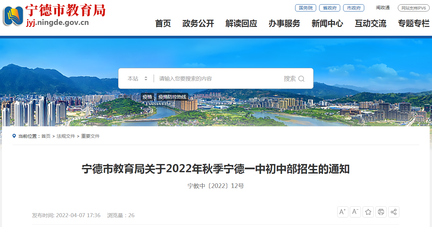Click the 疫情防控热线 hot keyword tag
The width and height of the screenshot is (432, 227).
[x=172, y=97]
